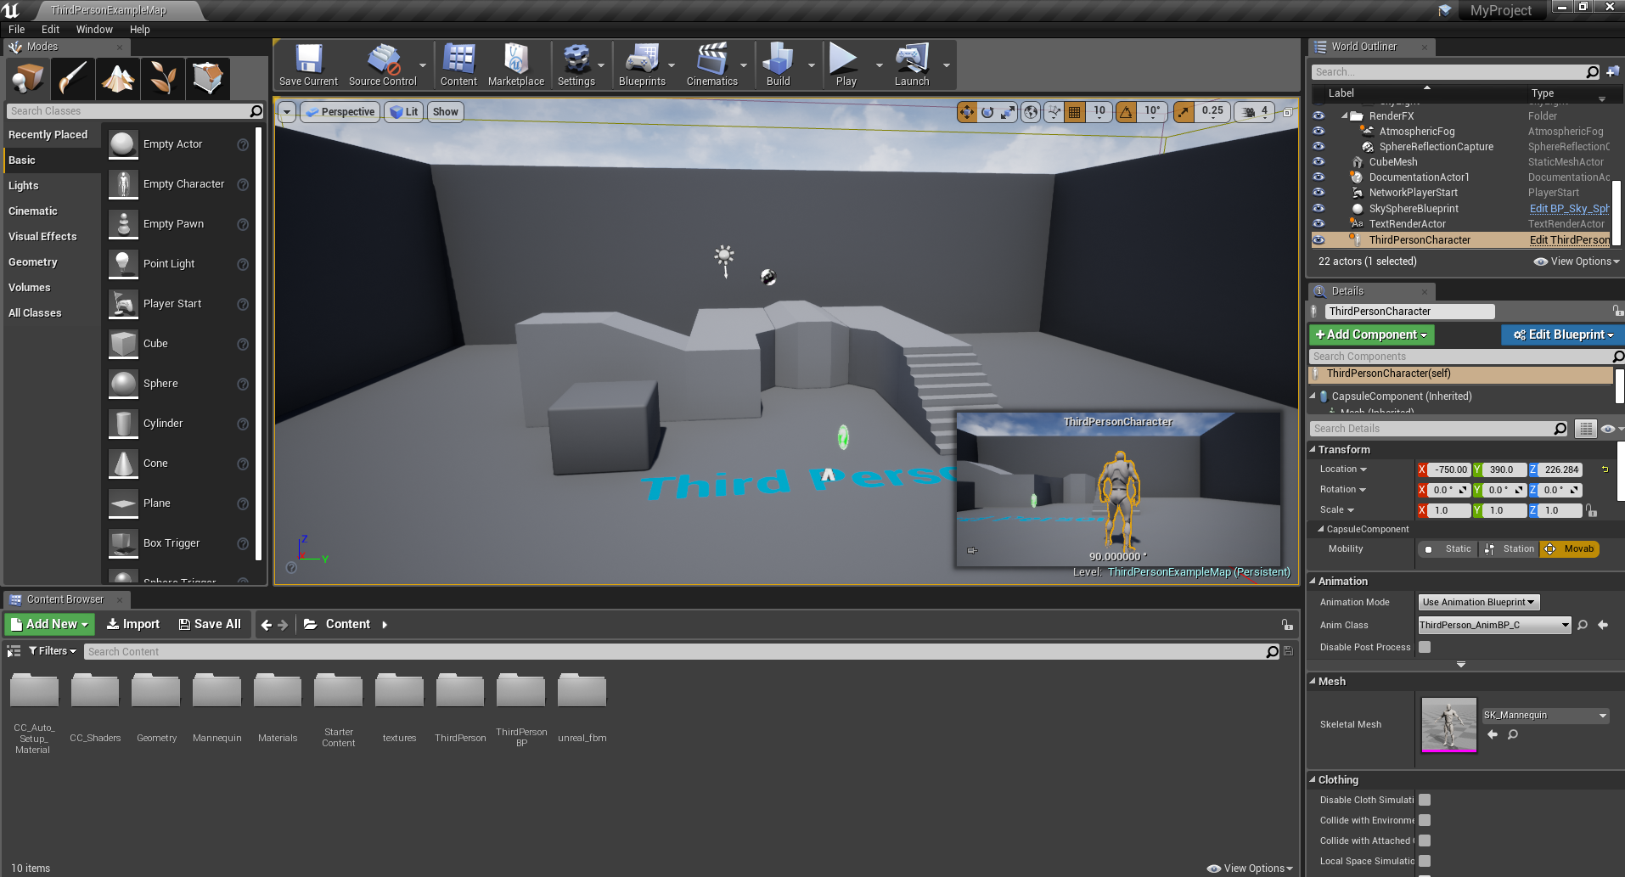Toggle visibility of TextRenderActor in outliner
This screenshot has width=1625, height=877.
click(1319, 224)
